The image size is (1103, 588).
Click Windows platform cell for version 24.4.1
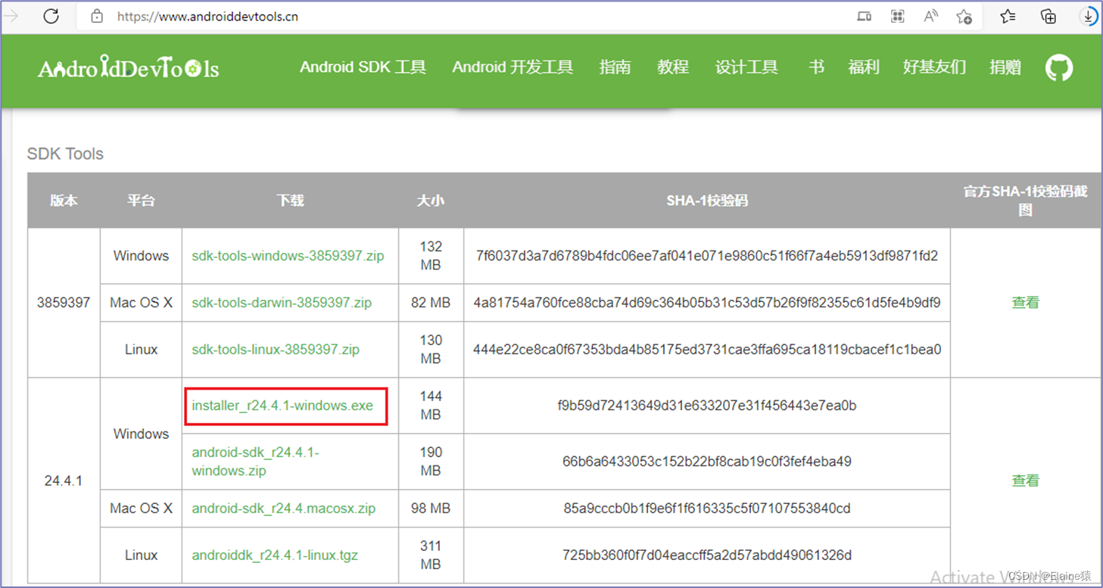pyautogui.click(x=141, y=434)
